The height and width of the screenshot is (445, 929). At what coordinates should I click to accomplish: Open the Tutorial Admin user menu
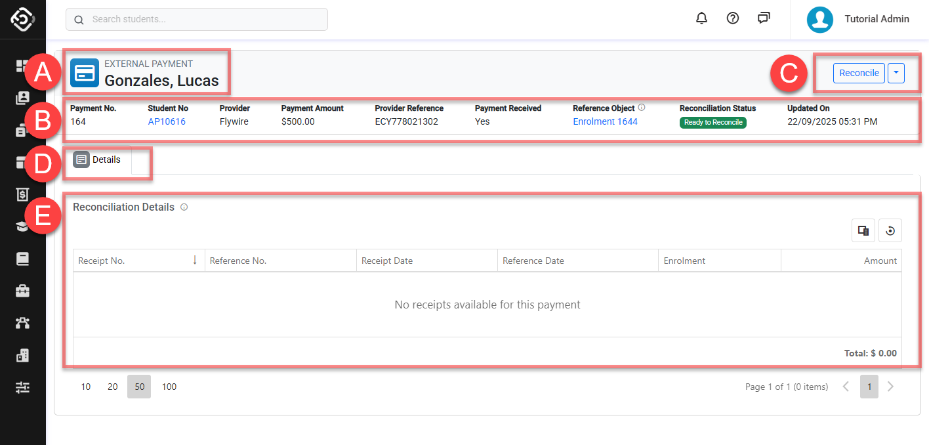(x=859, y=19)
